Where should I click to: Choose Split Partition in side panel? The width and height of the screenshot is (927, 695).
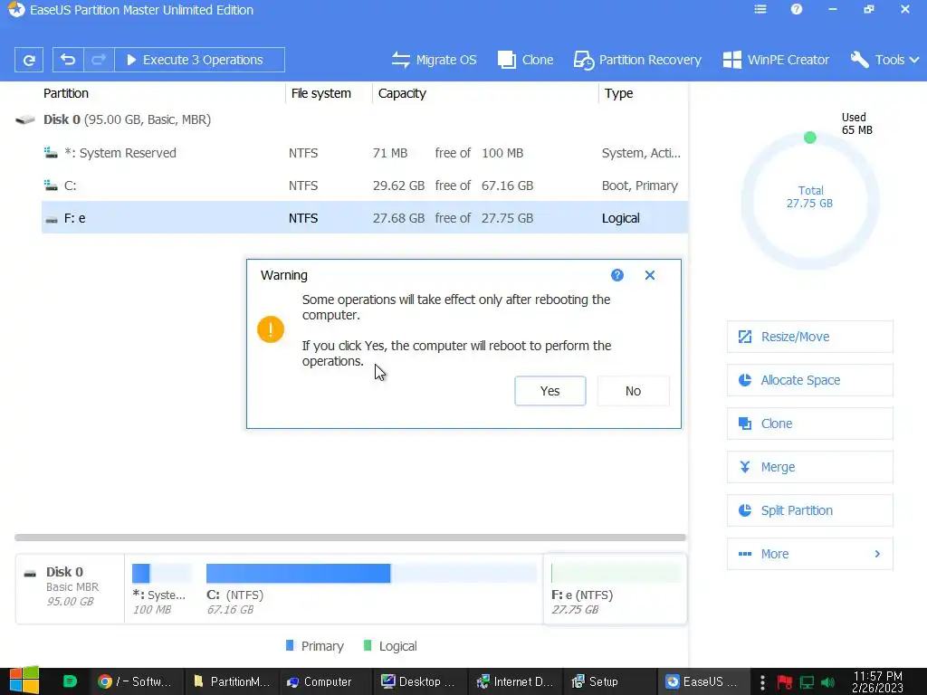tap(810, 510)
